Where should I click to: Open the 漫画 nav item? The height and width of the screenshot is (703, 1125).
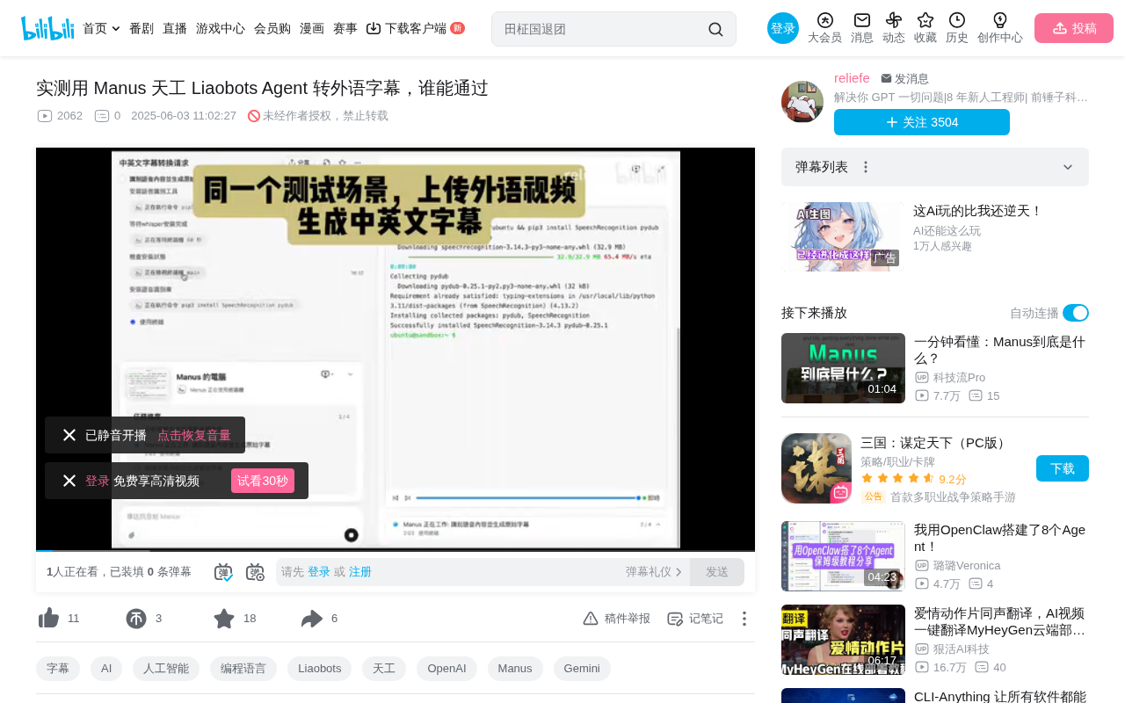(x=312, y=28)
